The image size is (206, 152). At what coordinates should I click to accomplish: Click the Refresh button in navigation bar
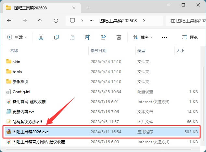tap(56, 21)
